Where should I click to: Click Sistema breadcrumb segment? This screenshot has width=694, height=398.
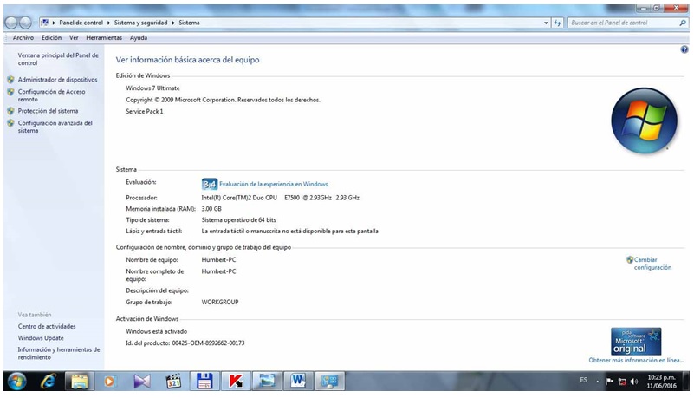point(189,23)
